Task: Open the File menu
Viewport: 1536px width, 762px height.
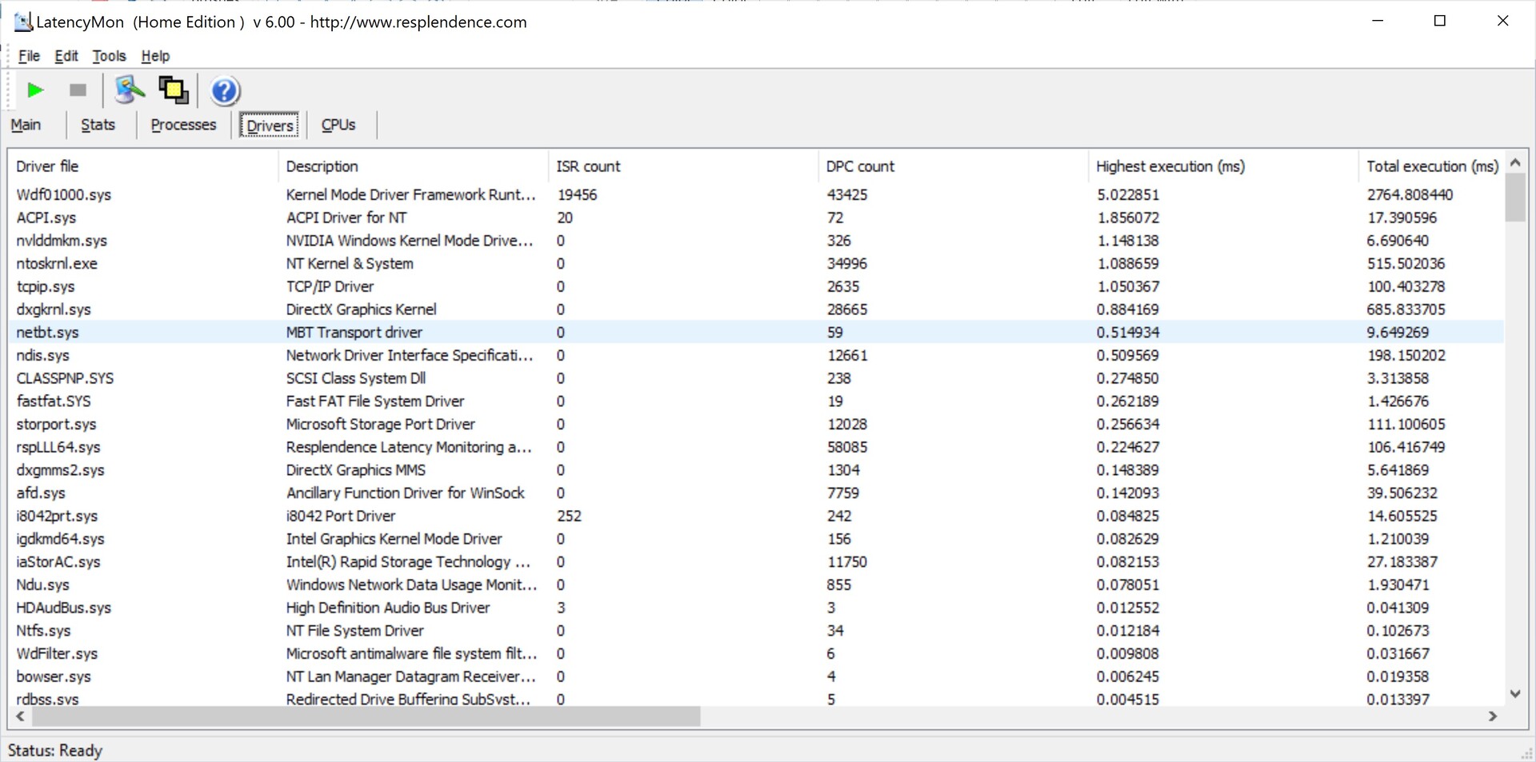Action: tap(29, 56)
